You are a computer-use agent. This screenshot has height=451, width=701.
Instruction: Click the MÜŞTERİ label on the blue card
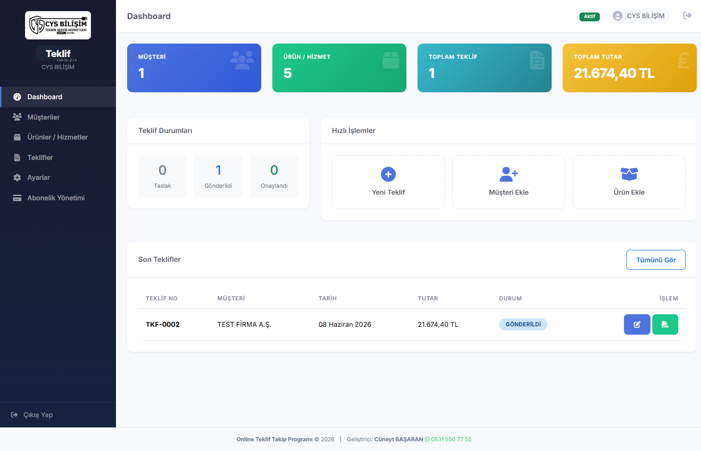[x=152, y=57]
